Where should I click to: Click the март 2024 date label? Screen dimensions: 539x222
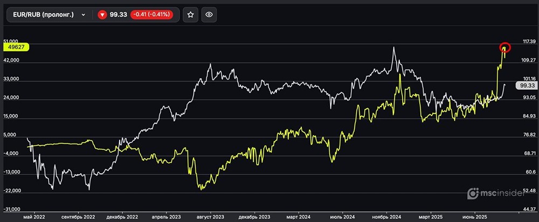tap(298, 217)
